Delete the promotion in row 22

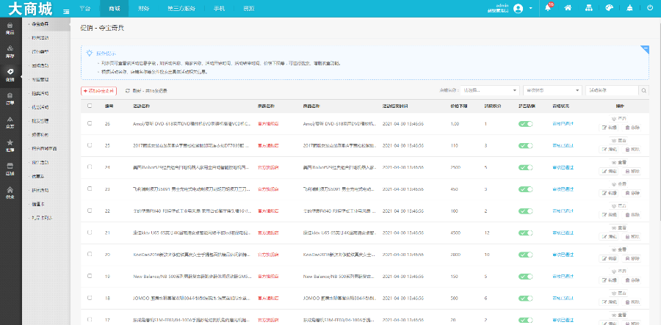(x=632, y=215)
